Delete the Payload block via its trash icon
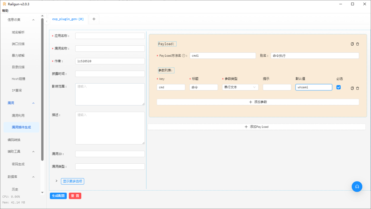Image resolution: width=371 pixels, height=209 pixels. (357, 44)
